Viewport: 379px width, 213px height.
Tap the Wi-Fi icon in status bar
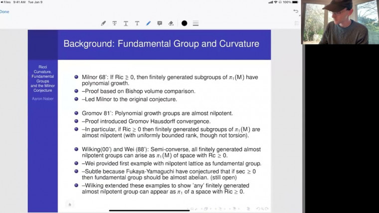tap(276, 2)
